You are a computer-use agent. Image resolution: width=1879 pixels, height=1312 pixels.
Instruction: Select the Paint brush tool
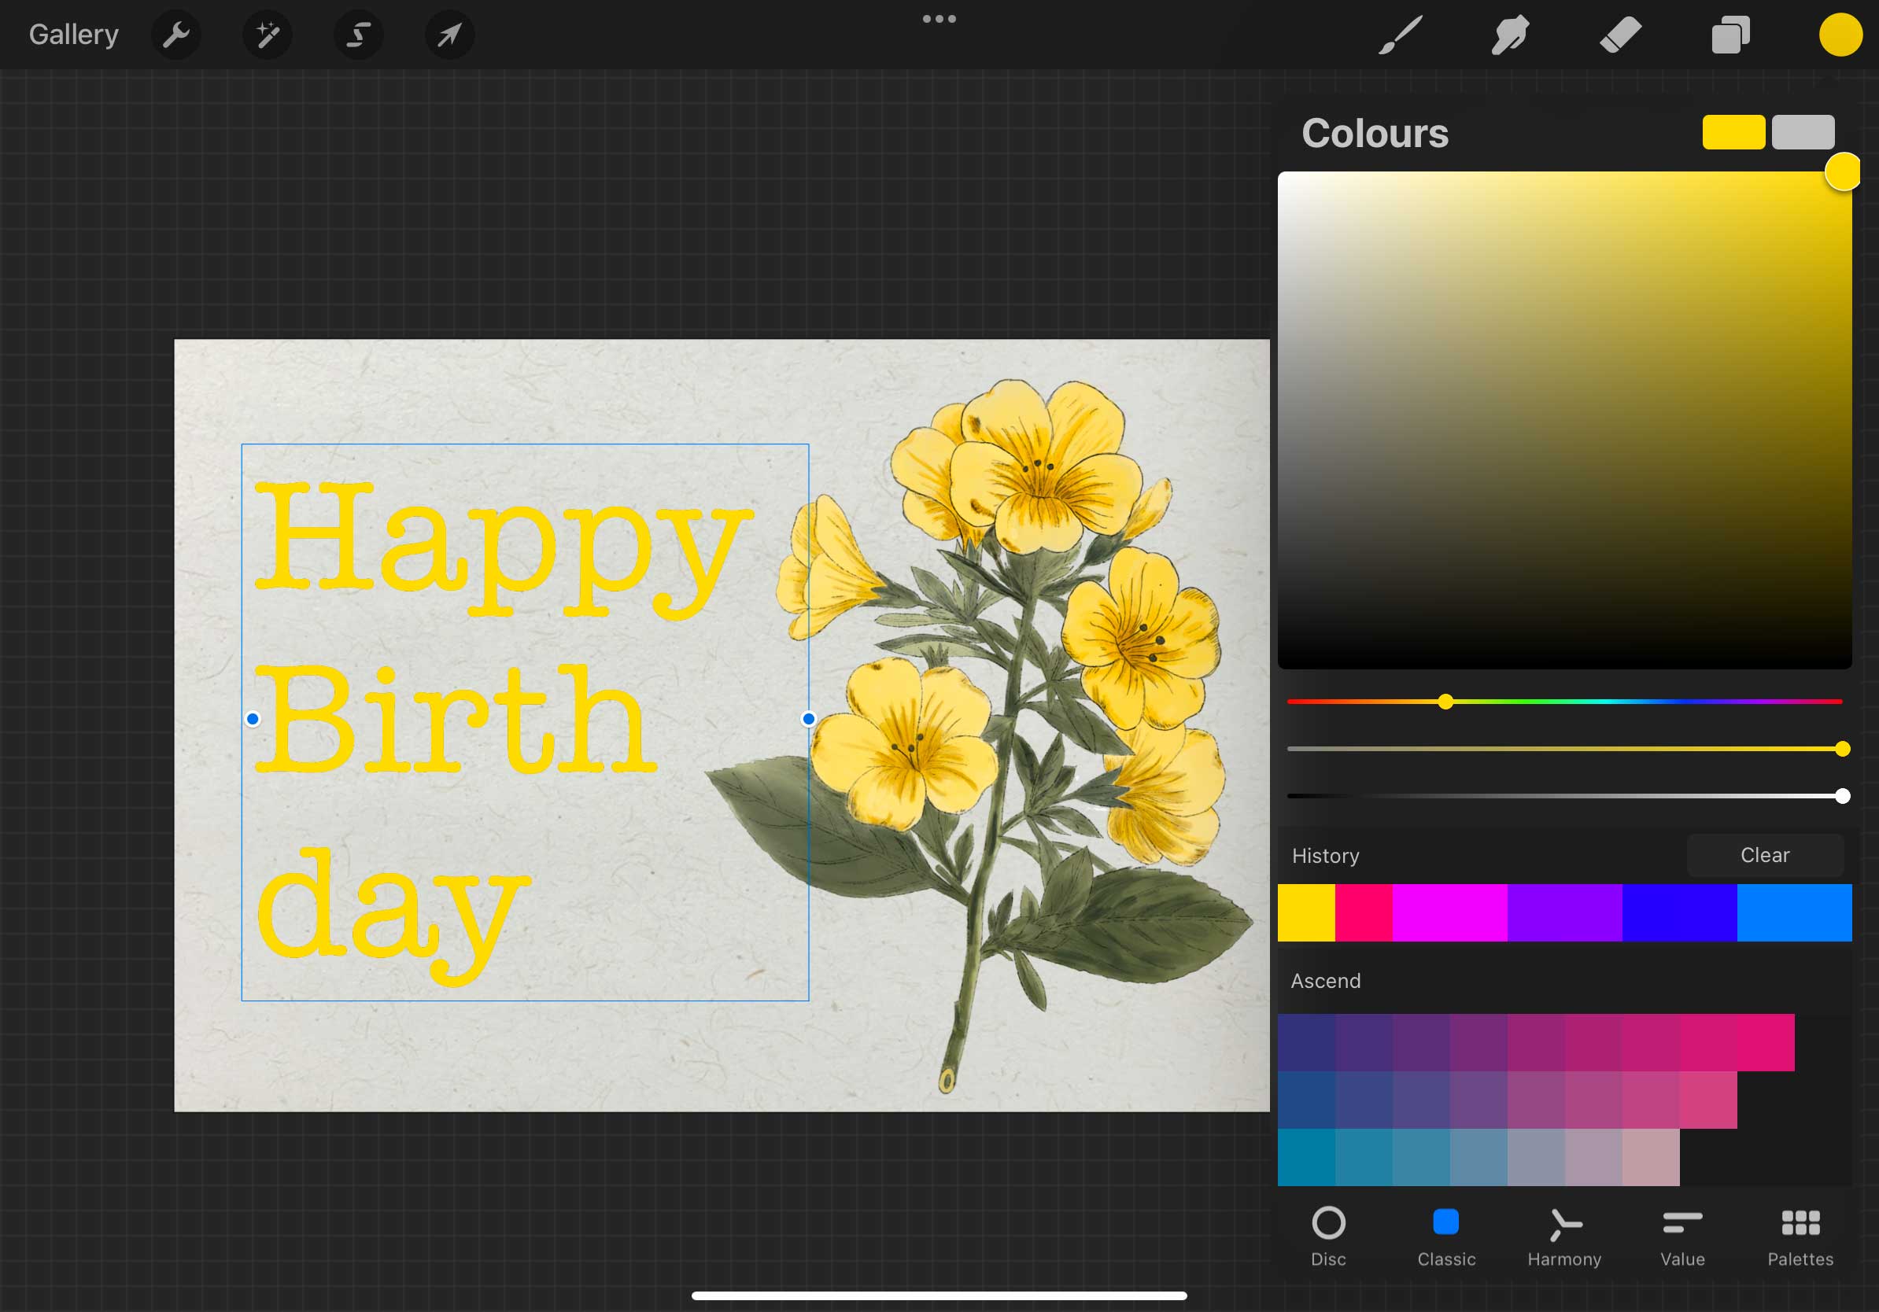pyautogui.click(x=1401, y=35)
